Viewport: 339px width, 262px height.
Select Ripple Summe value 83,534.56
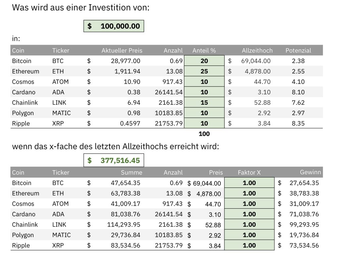pos(125,245)
